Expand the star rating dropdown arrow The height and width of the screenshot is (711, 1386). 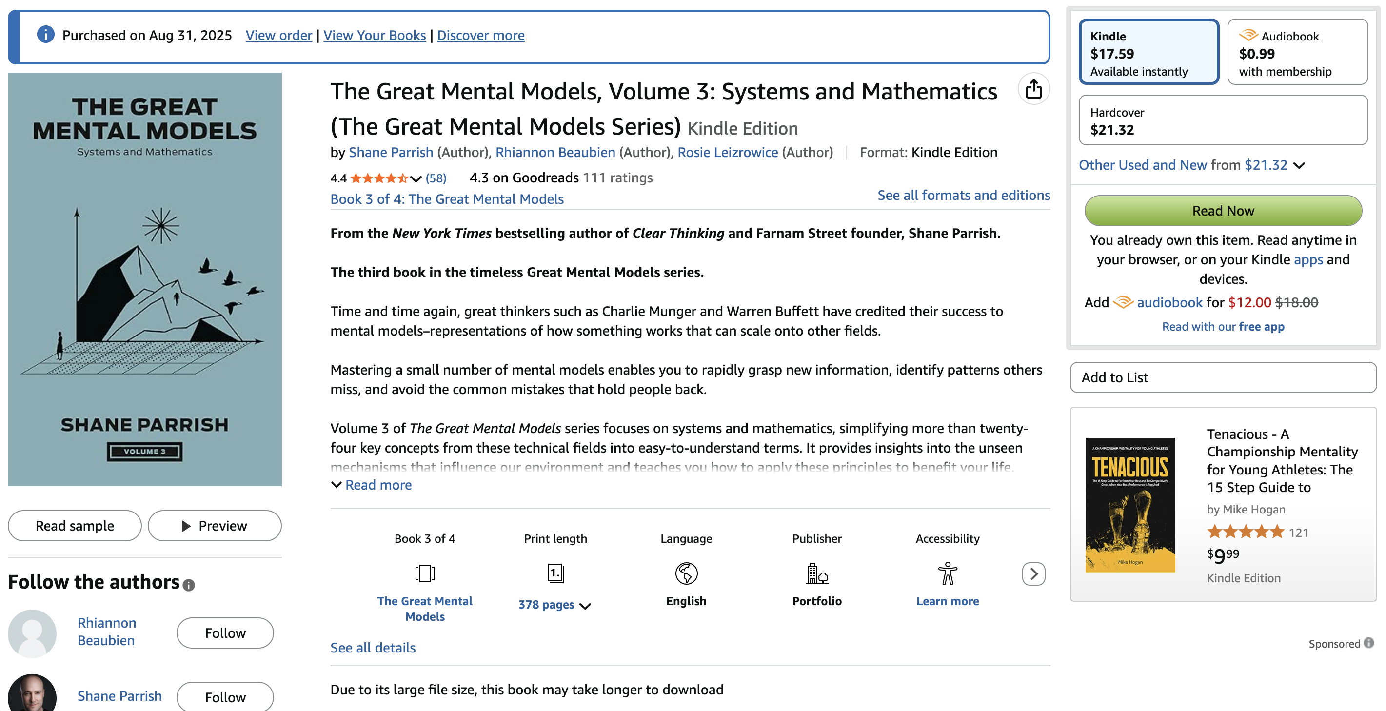[x=416, y=178]
